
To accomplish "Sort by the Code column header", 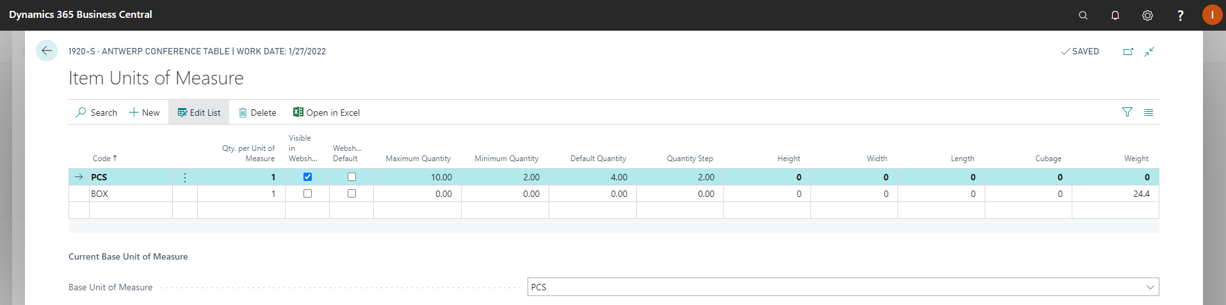I will pyautogui.click(x=105, y=159).
